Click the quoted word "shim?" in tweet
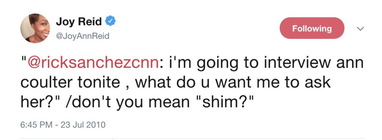Screen dimensions: 382x140 coord(224,102)
